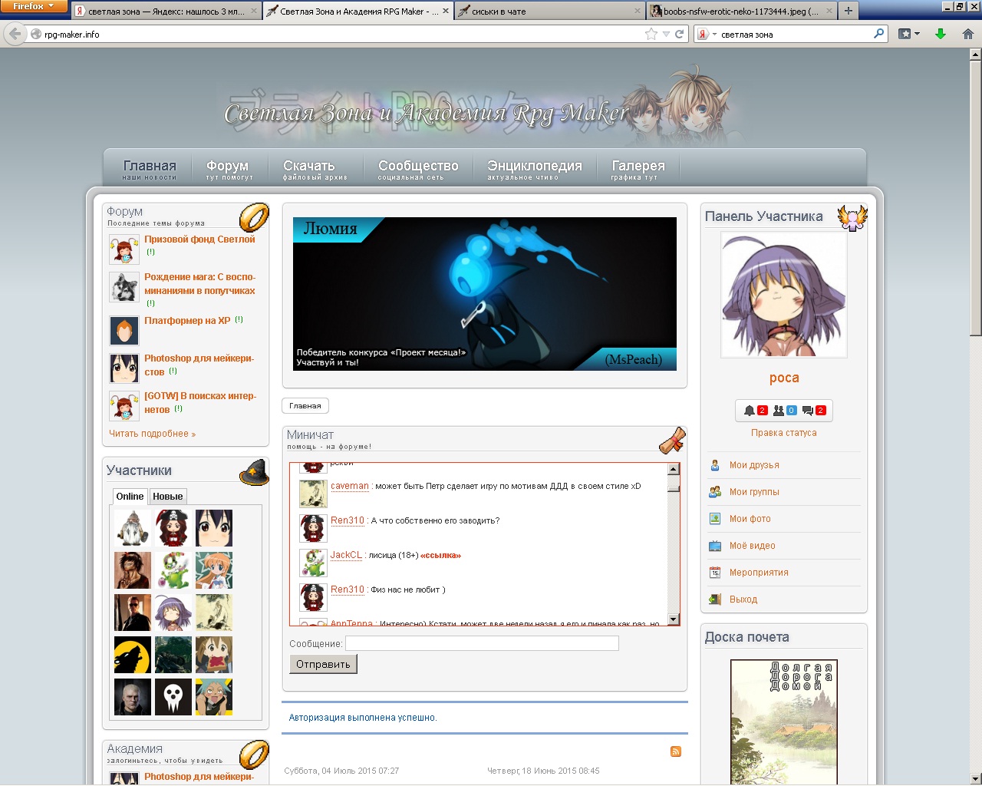Viewport: 982px width, 786px height.
Task: Select the Online members tab
Action: (130, 497)
